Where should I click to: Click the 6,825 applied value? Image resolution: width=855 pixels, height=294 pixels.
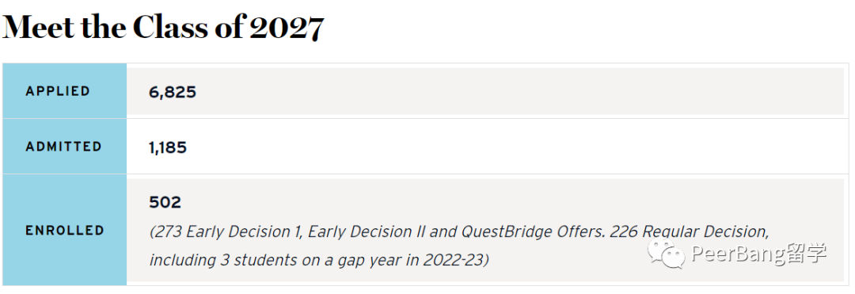coord(173,92)
